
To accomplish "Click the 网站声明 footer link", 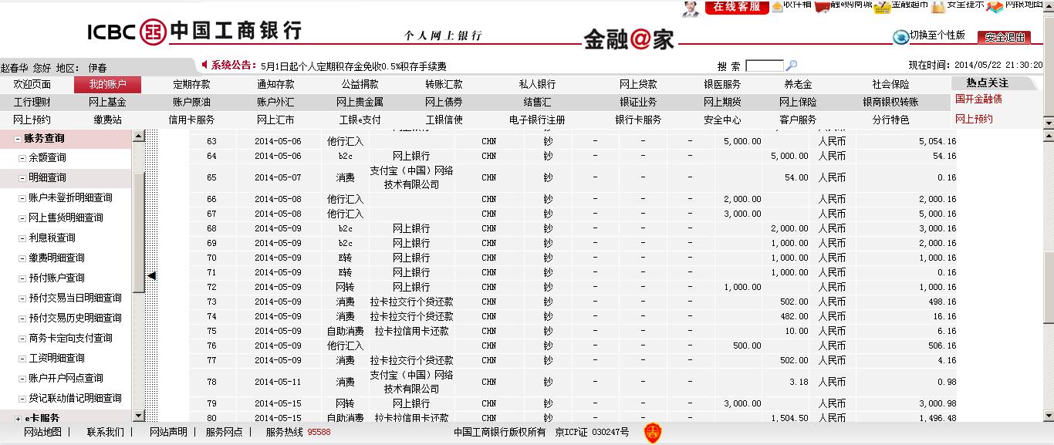I will pos(168,432).
